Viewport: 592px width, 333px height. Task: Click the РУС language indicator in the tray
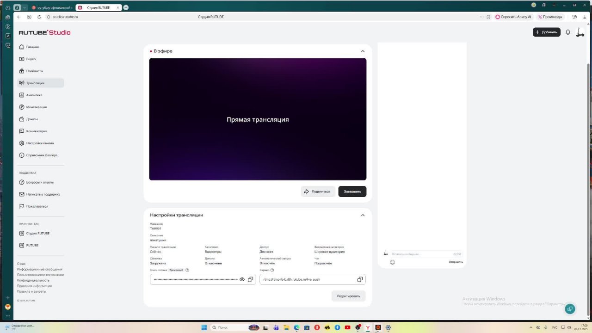(x=555, y=327)
